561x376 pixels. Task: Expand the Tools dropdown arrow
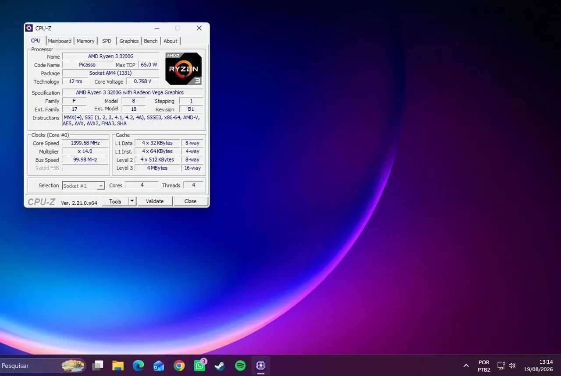tap(132, 201)
